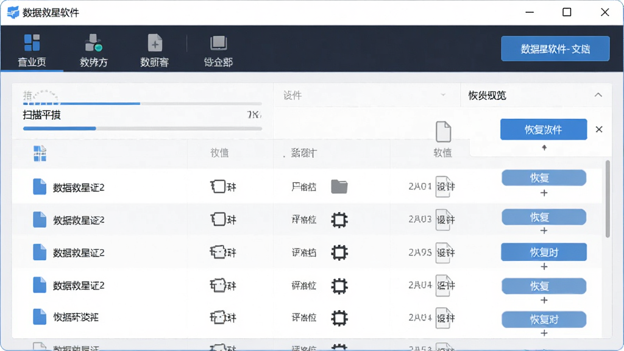
Task: Close the popup with the X beside 恢复攽件
Action: [x=599, y=129]
